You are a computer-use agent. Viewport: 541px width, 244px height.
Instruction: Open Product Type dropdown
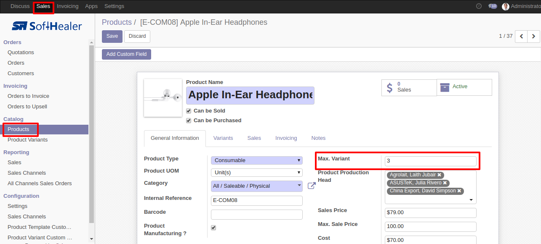(257, 160)
